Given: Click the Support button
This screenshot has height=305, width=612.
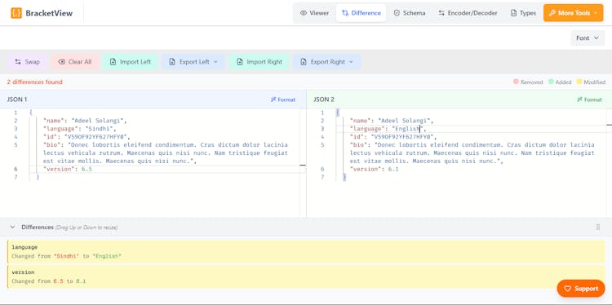Looking at the screenshot, I should pos(581,289).
